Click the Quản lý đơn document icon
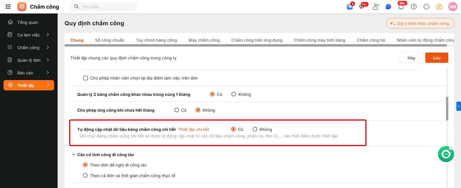This screenshot has height=188, width=461. point(10,60)
